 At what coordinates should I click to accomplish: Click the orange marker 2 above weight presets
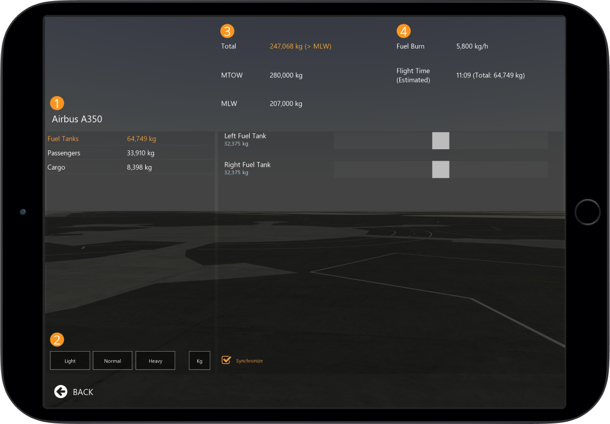point(57,340)
